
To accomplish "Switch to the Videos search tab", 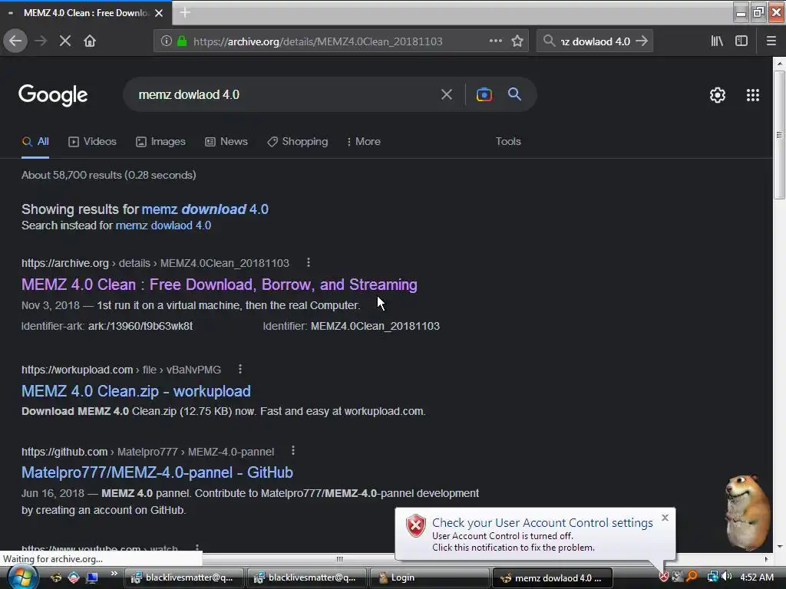I will pos(92,142).
